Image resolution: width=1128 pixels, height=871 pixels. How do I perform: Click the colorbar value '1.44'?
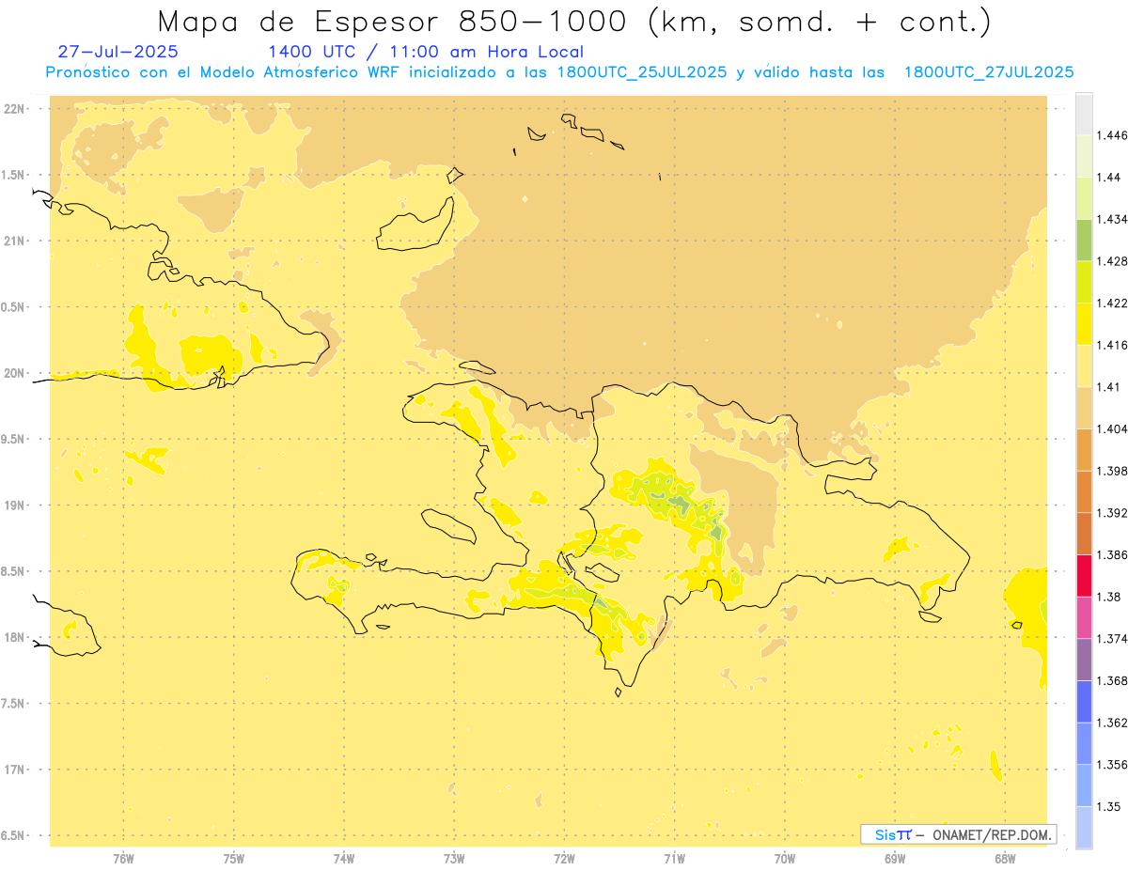tap(1108, 178)
